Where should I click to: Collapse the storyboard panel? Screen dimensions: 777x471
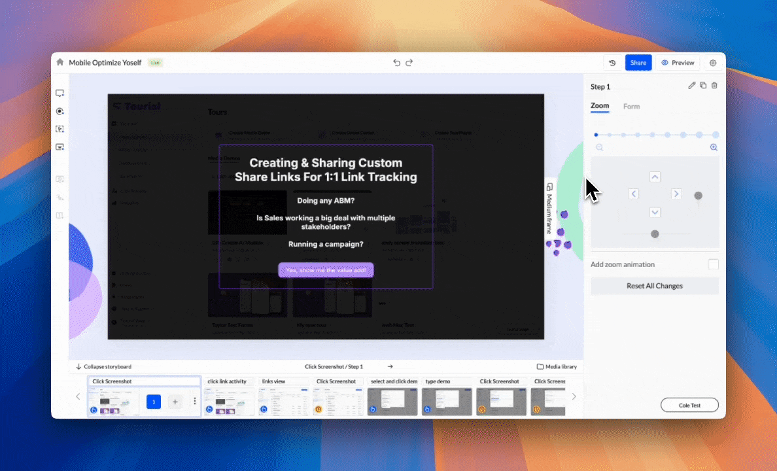103,367
